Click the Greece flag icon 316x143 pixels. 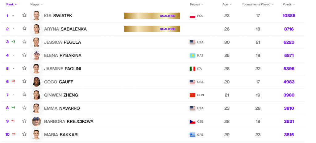click(x=193, y=135)
